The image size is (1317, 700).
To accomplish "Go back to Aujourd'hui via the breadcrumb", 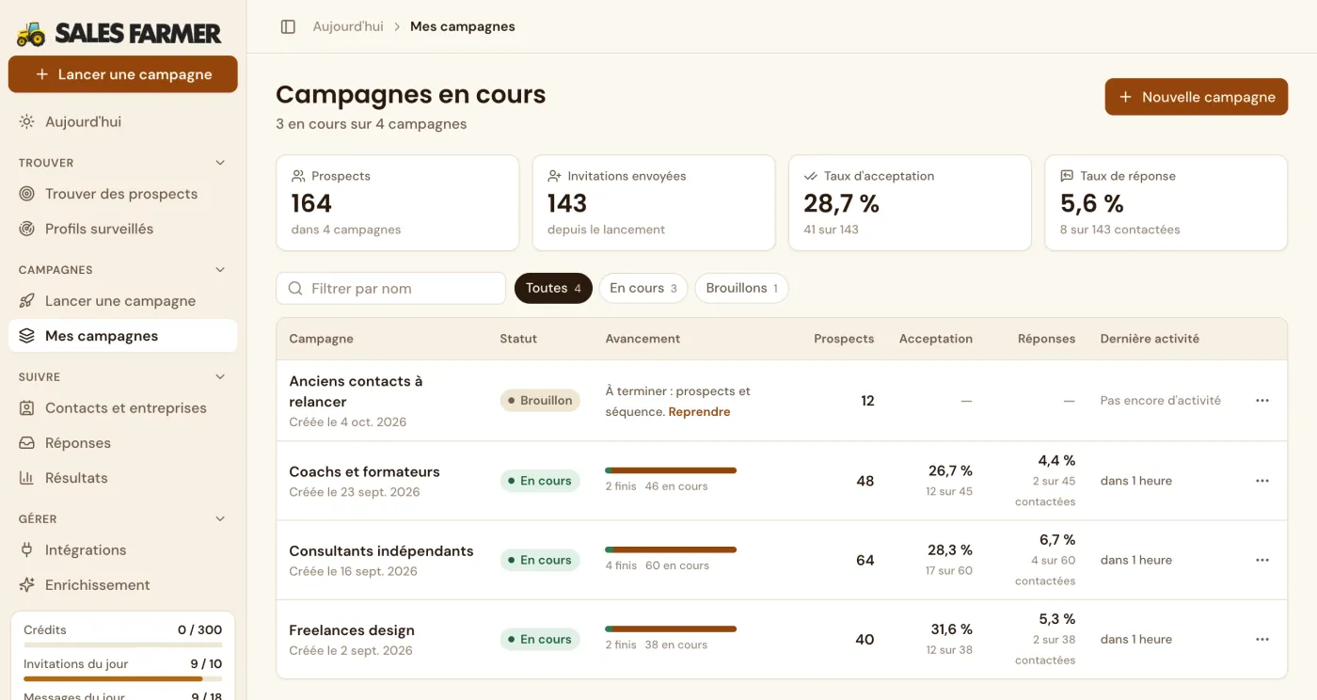I will pyautogui.click(x=348, y=26).
